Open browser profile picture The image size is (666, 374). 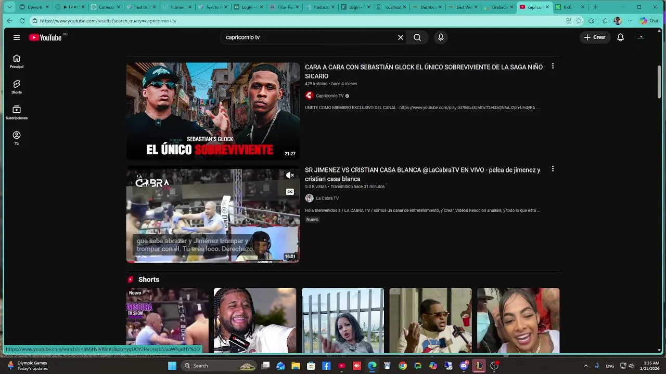pyautogui.click(x=618, y=21)
